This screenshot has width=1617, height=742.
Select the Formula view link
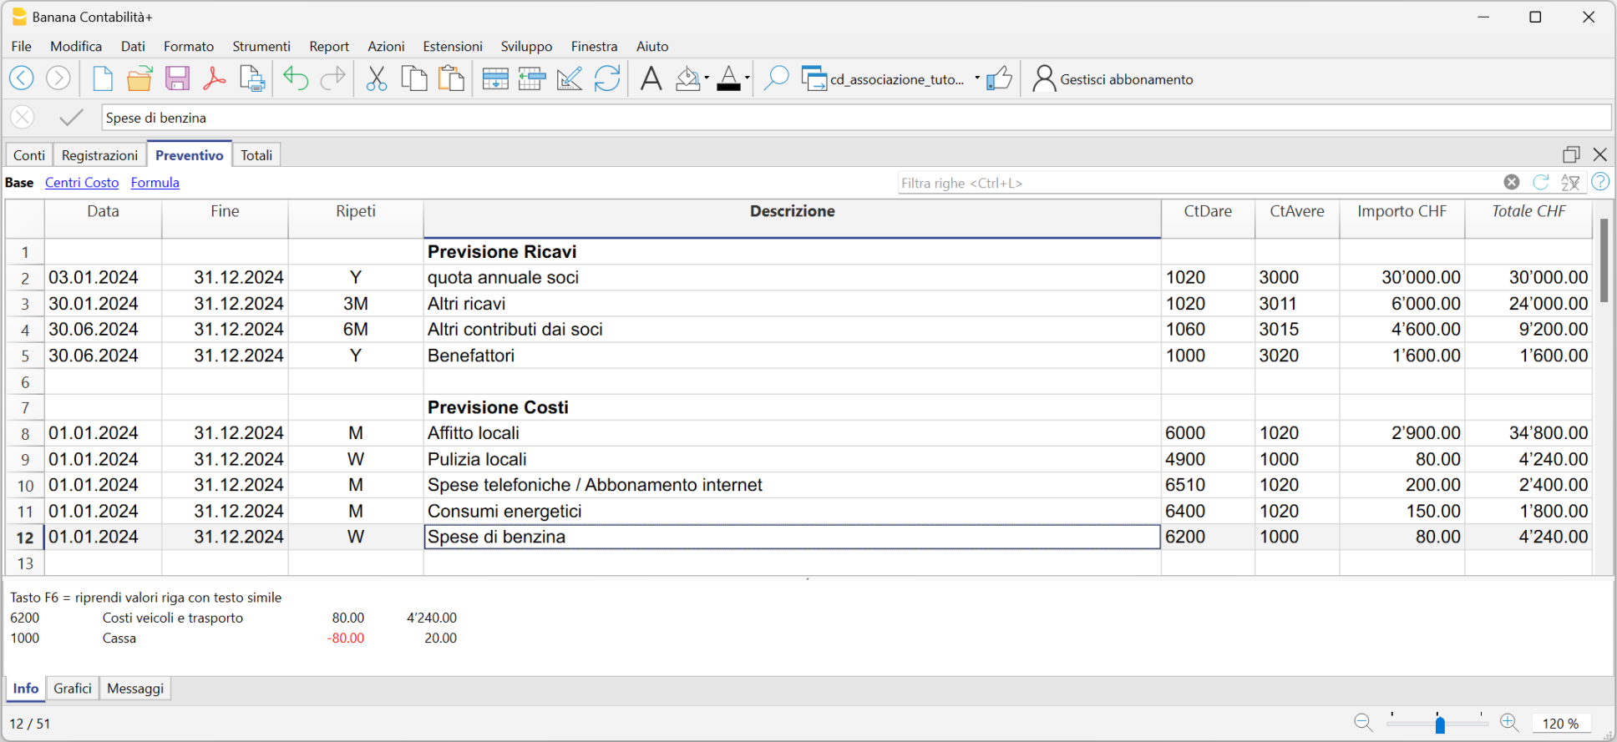click(155, 183)
